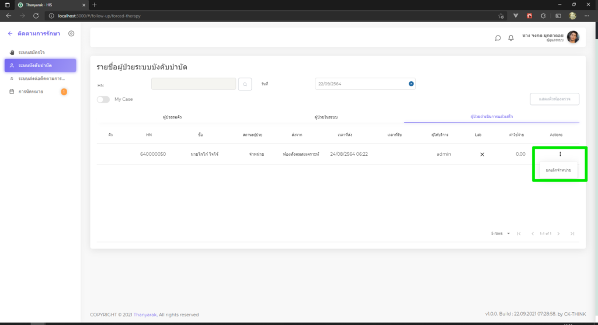The image size is (598, 325).
Task: Reload the page with browser refresh
Action: tap(36, 16)
